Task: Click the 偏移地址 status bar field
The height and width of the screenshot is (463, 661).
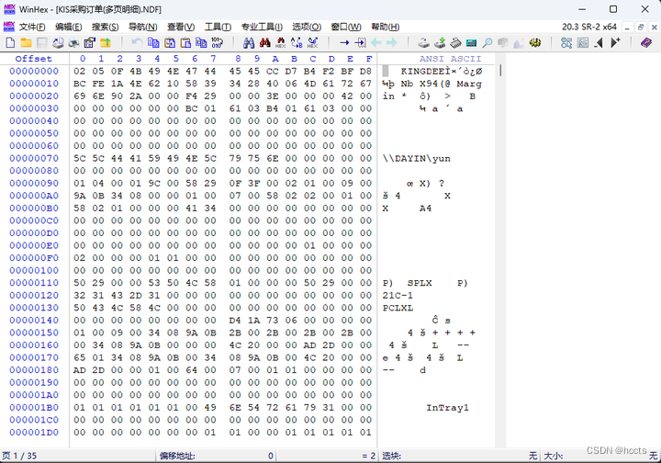Action: click(217, 456)
